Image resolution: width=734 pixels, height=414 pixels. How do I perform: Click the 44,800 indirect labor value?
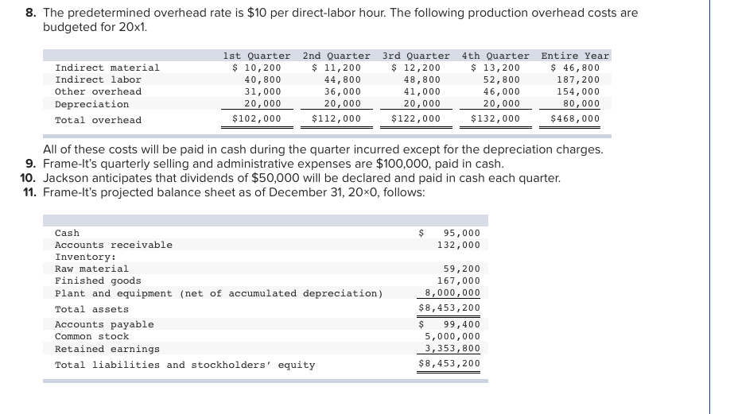pos(343,80)
